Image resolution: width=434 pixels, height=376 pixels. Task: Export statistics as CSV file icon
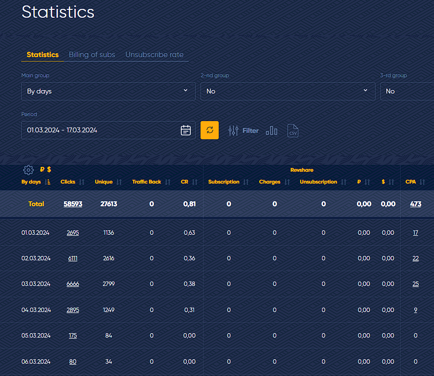(x=293, y=130)
